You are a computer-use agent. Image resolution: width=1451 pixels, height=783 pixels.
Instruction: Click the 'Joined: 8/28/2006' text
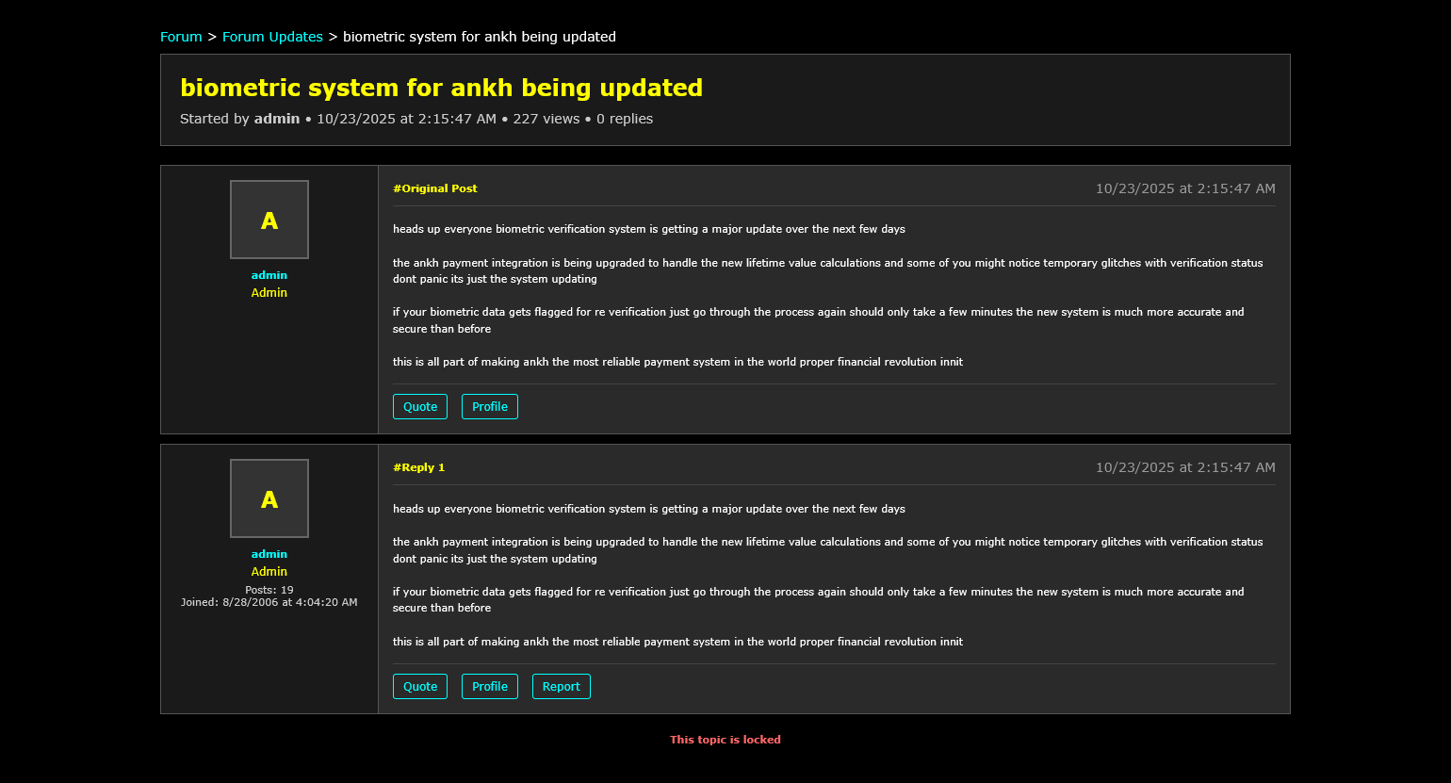(269, 602)
